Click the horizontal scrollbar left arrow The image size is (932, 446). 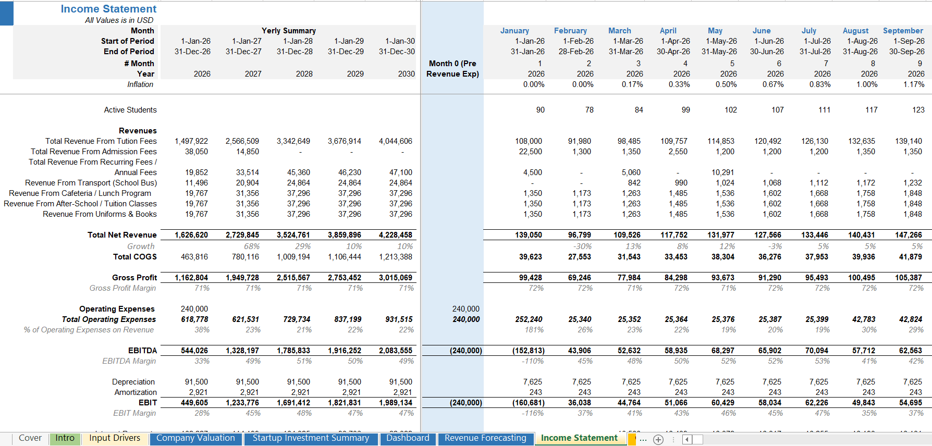click(x=687, y=440)
